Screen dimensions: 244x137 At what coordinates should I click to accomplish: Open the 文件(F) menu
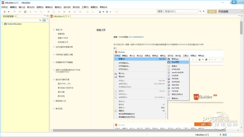coord(5,7)
